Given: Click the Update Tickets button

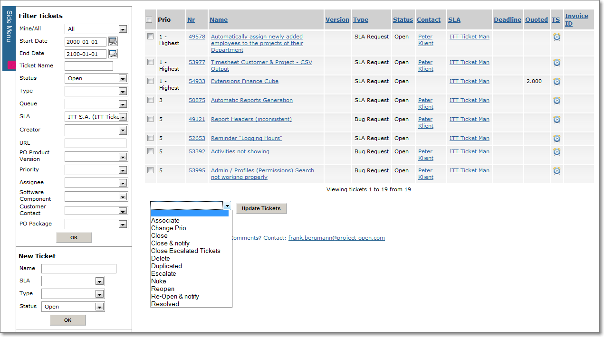Looking at the screenshot, I should pyautogui.click(x=261, y=208).
